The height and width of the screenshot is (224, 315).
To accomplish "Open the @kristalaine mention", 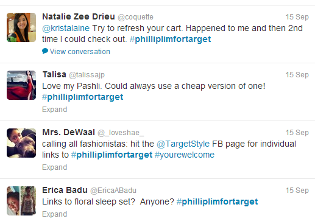I will pos(66,28).
